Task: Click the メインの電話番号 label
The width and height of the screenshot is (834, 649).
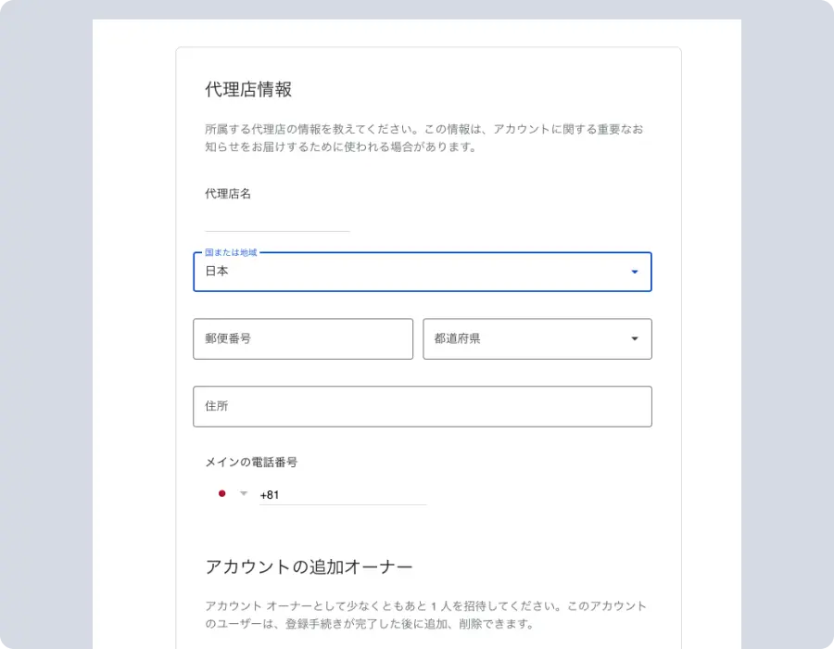Action: coord(251,462)
